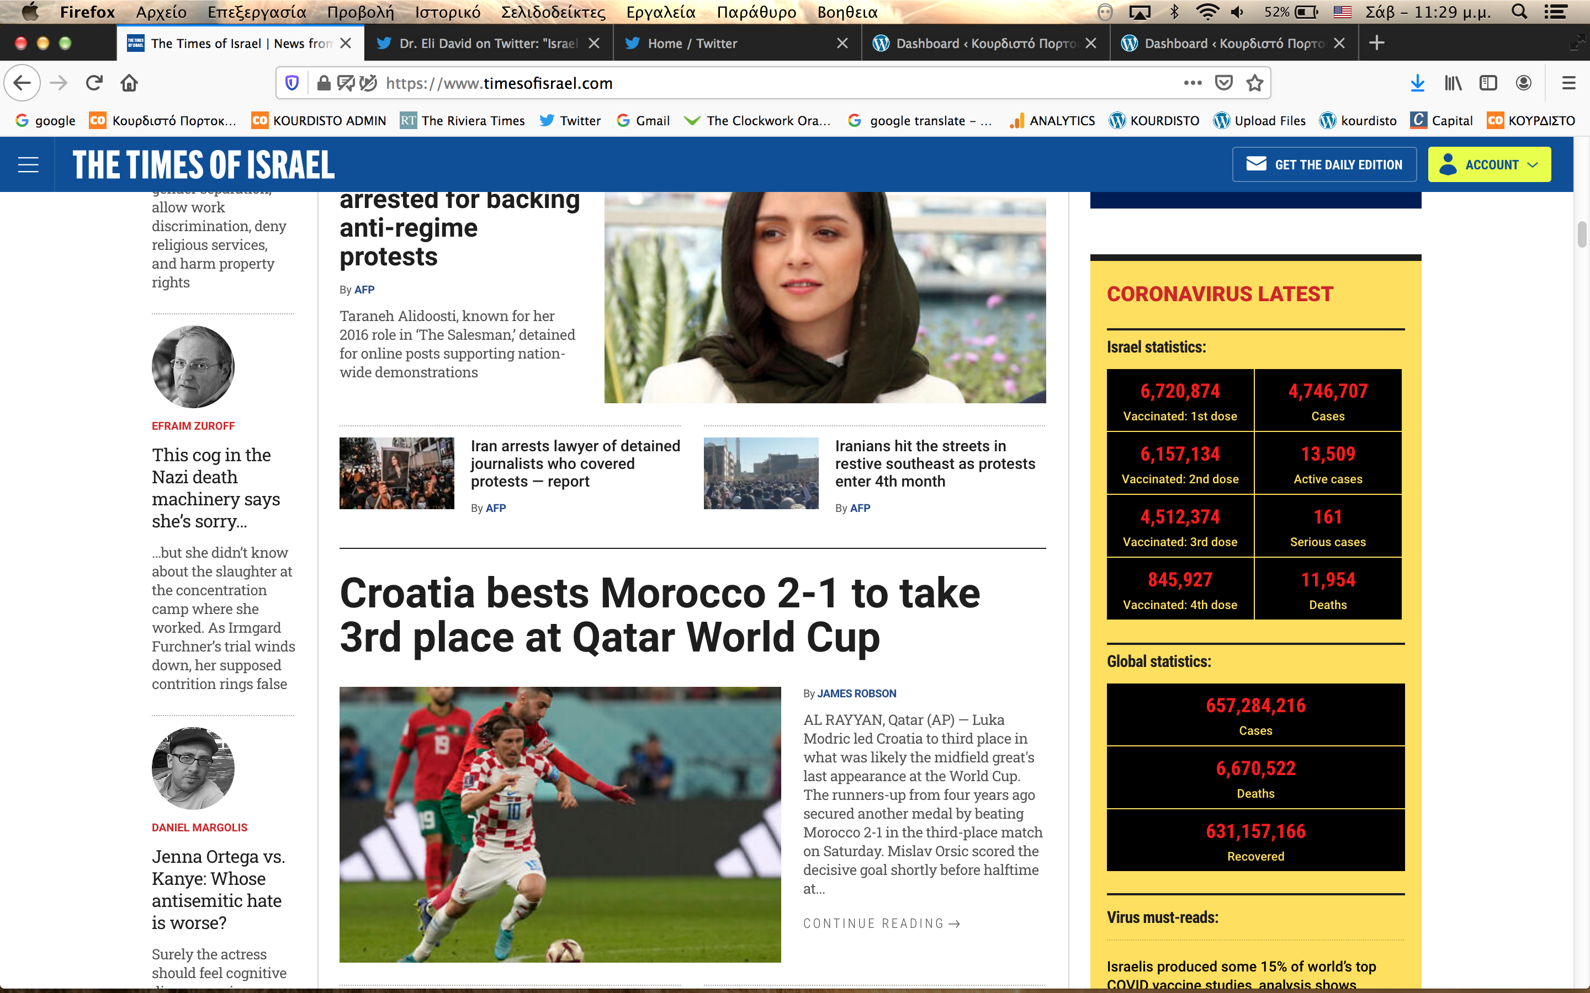
Task: Click the Daniel Margolis author portrait
Action: (x=193, y=768)
